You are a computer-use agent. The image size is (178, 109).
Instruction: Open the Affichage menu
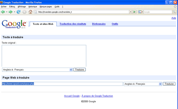pyautogui.click(x=22, y=7)
